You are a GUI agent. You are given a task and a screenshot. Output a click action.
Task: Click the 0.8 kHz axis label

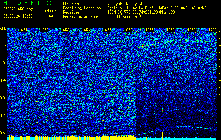tap(3, 98)
